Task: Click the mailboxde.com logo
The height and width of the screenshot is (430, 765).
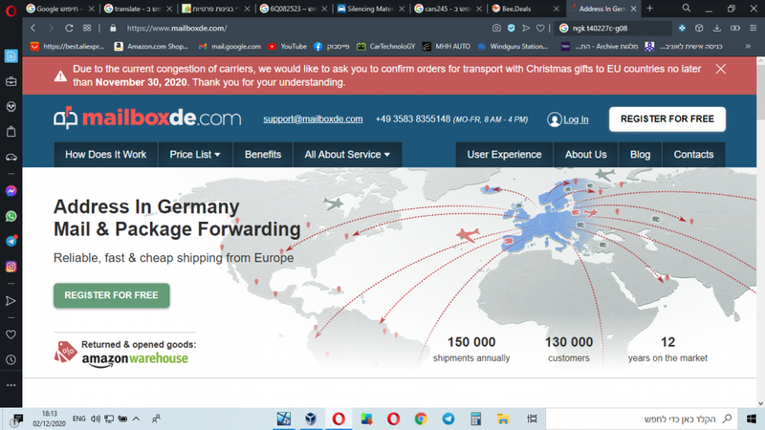Action: point(147,118)
